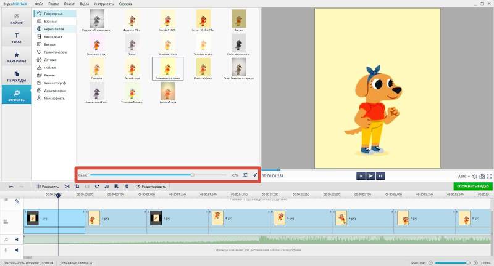494x266 pixels.
Task: Click zoom out minus next to Масштаб
Action: coord(430,262)
